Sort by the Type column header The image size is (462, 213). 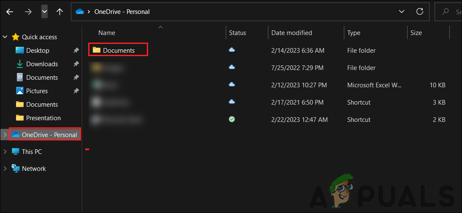pos(354,33)
